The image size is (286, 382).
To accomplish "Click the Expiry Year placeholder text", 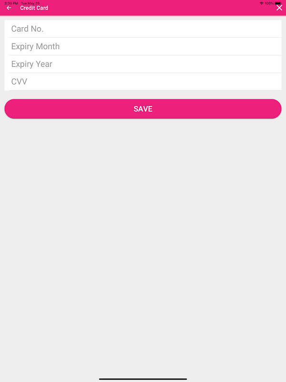I will pos(31,64).
